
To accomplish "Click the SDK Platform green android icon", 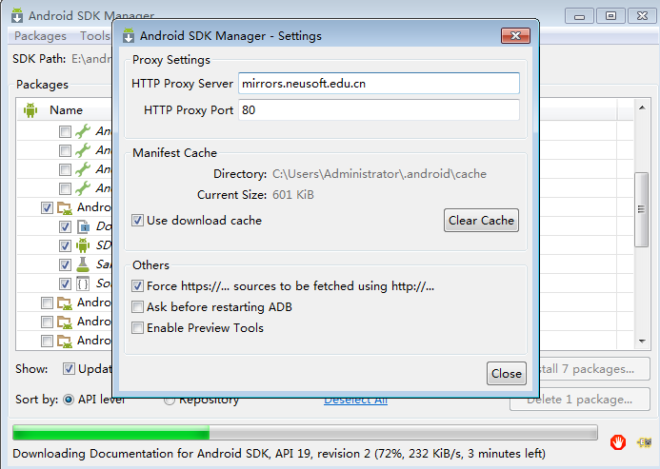I will click(x=83, y=245).
